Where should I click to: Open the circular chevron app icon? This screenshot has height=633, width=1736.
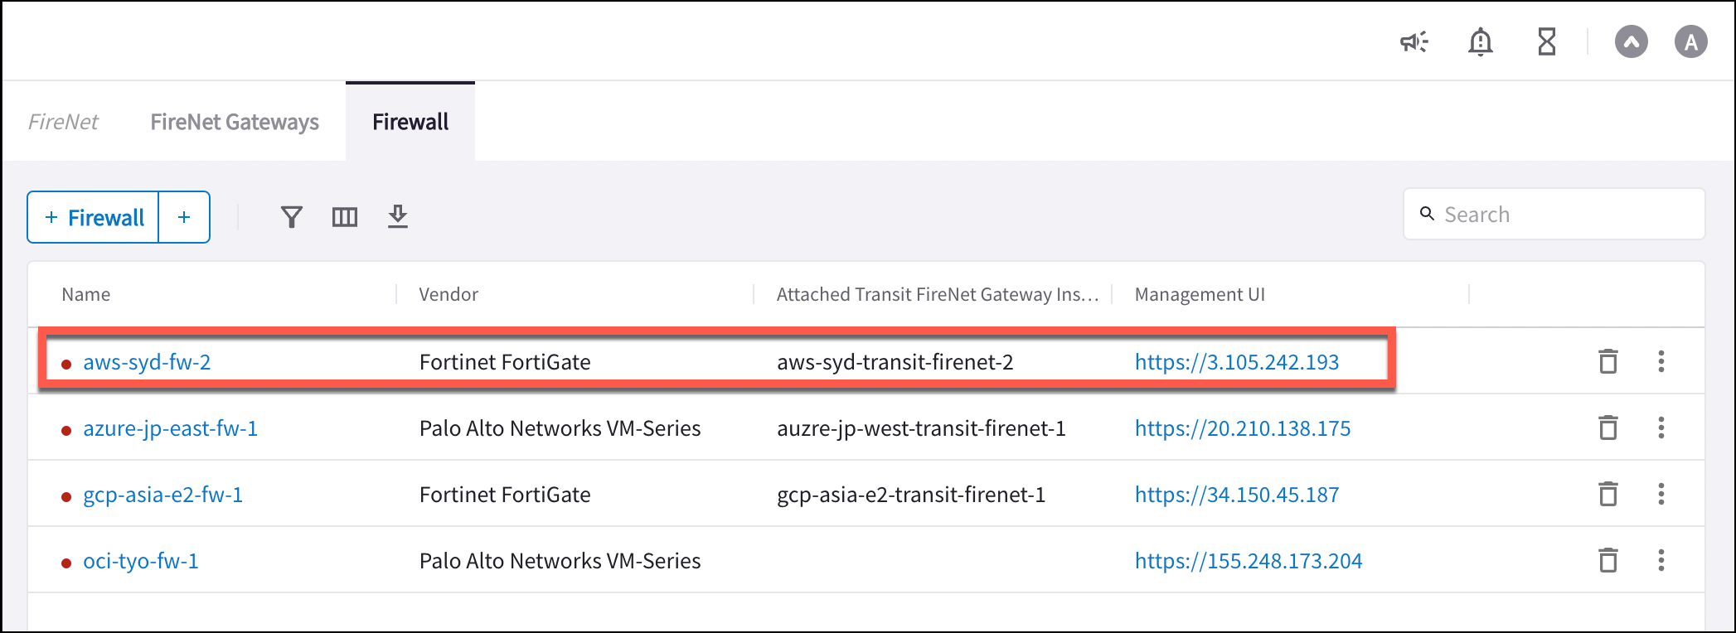click(x=1632, y=41)
